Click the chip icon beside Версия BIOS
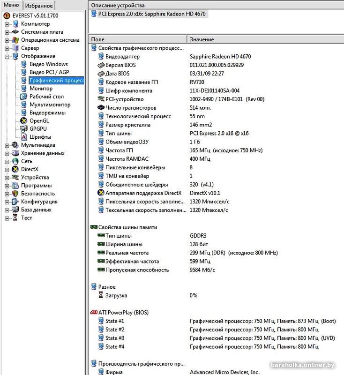 coord(101,65)
